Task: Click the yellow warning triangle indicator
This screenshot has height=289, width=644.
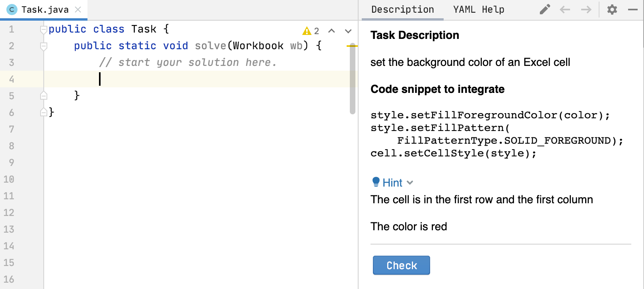Action: [x=306, y=31]
